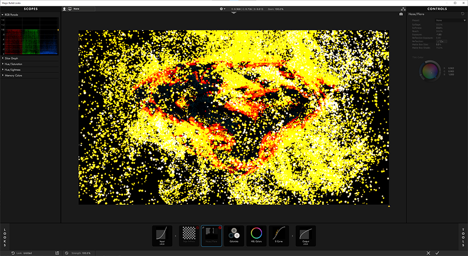Click the Tint Color R value 0.963
468x256 pixels.
tap(451, 68)
